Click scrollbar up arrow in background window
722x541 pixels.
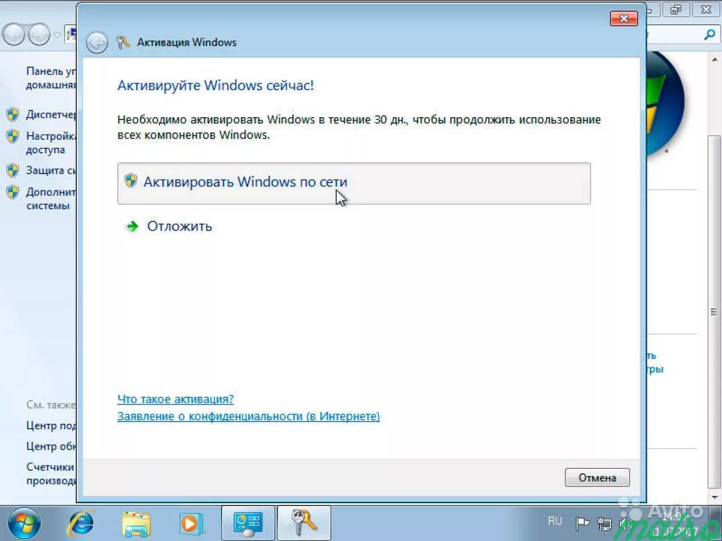pos(715,59)
